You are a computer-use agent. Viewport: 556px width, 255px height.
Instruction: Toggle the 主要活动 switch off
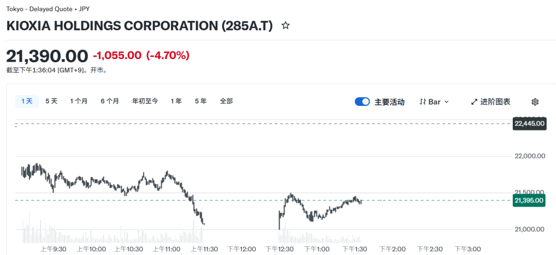[362, 102]
